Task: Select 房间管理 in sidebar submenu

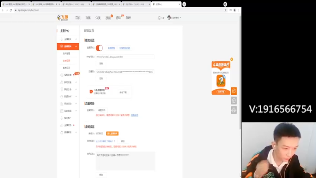Action: (66, 53)
